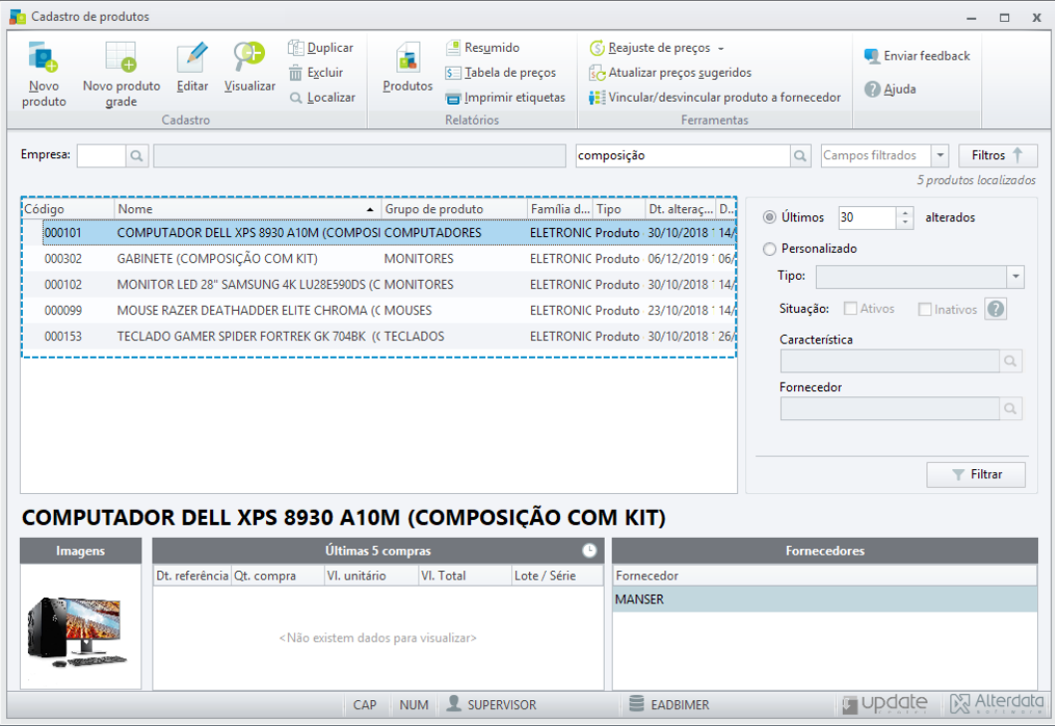Click the Característica input field

(x=890, y=362)
